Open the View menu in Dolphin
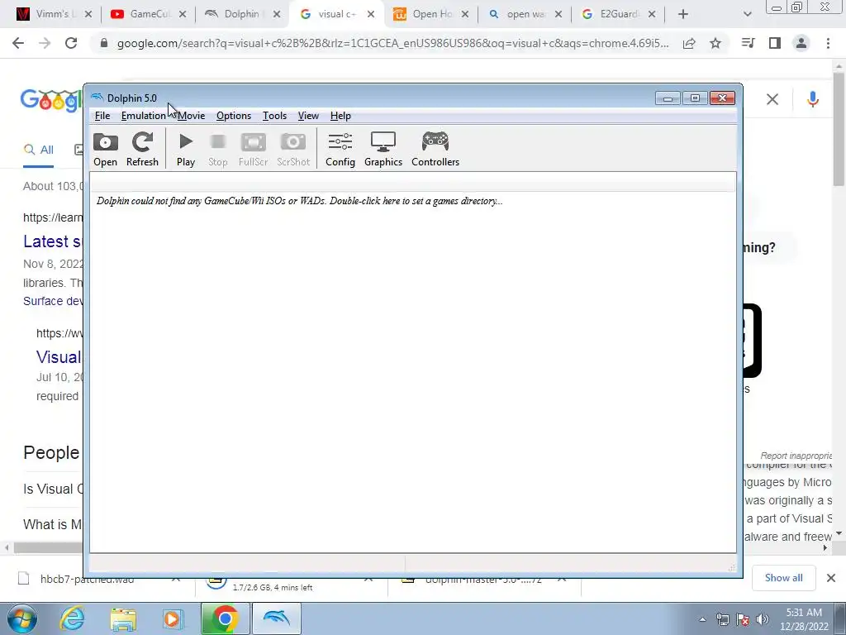 click(309, 116)
